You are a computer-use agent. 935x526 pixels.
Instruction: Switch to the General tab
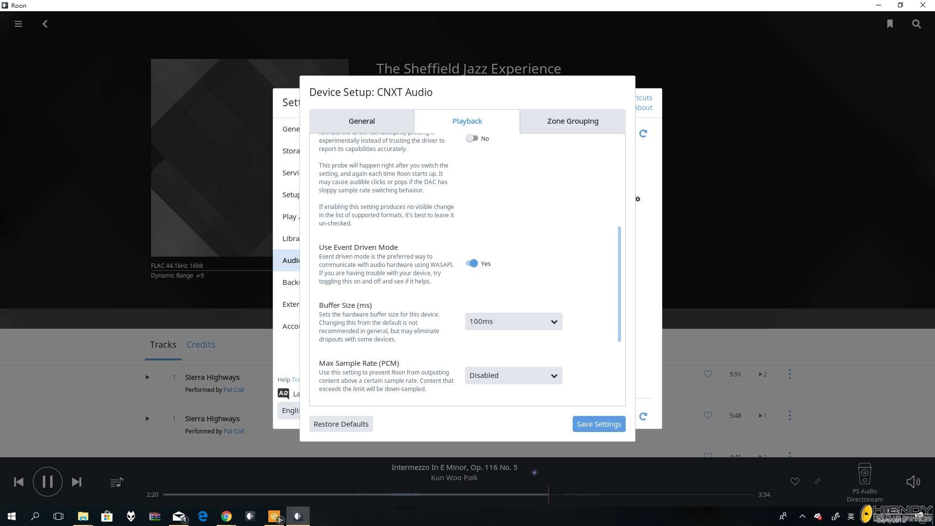tap(361, 121)
